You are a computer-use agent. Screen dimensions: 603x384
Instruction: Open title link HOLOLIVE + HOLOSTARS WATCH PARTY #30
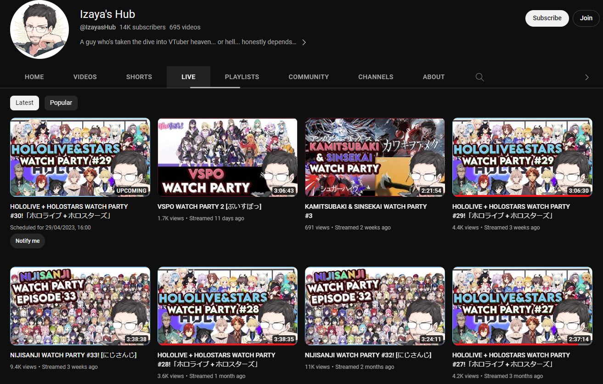(x=69, y=211)
